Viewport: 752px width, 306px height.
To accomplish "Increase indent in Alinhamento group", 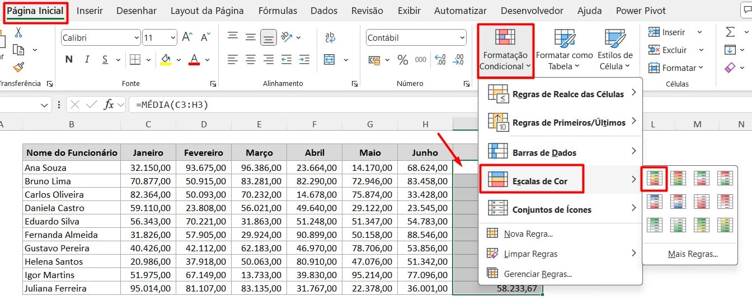I will pos(304,59).
